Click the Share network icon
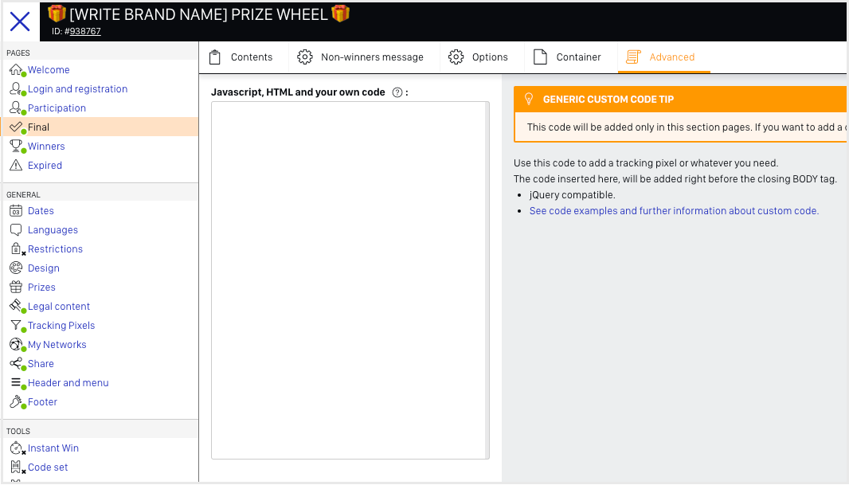 coord(16,363)
